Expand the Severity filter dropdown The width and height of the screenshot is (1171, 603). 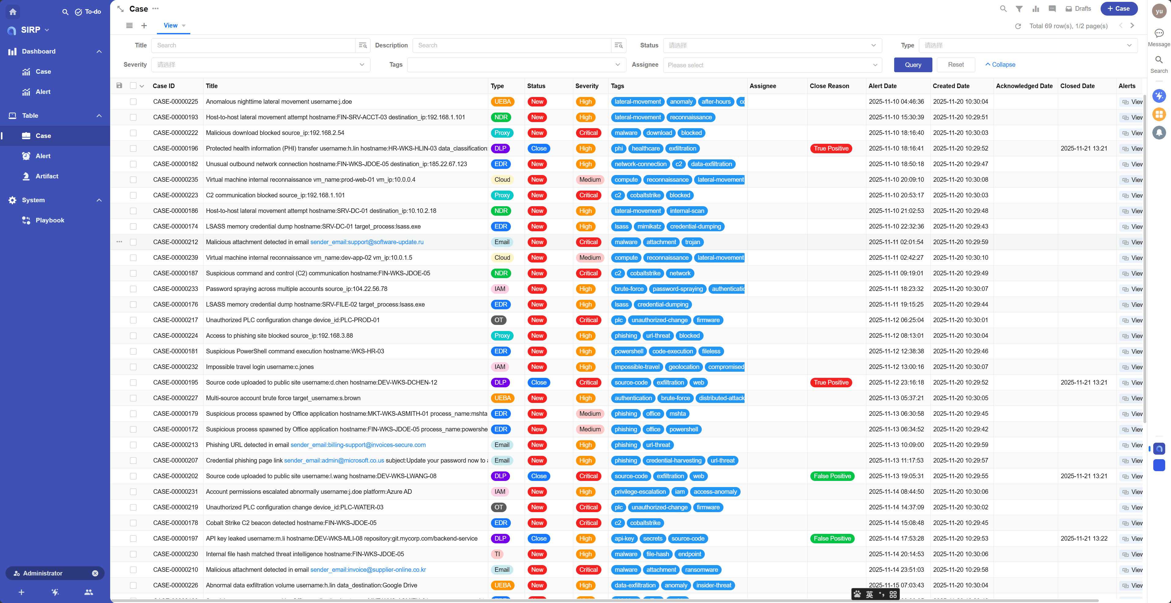260,65
